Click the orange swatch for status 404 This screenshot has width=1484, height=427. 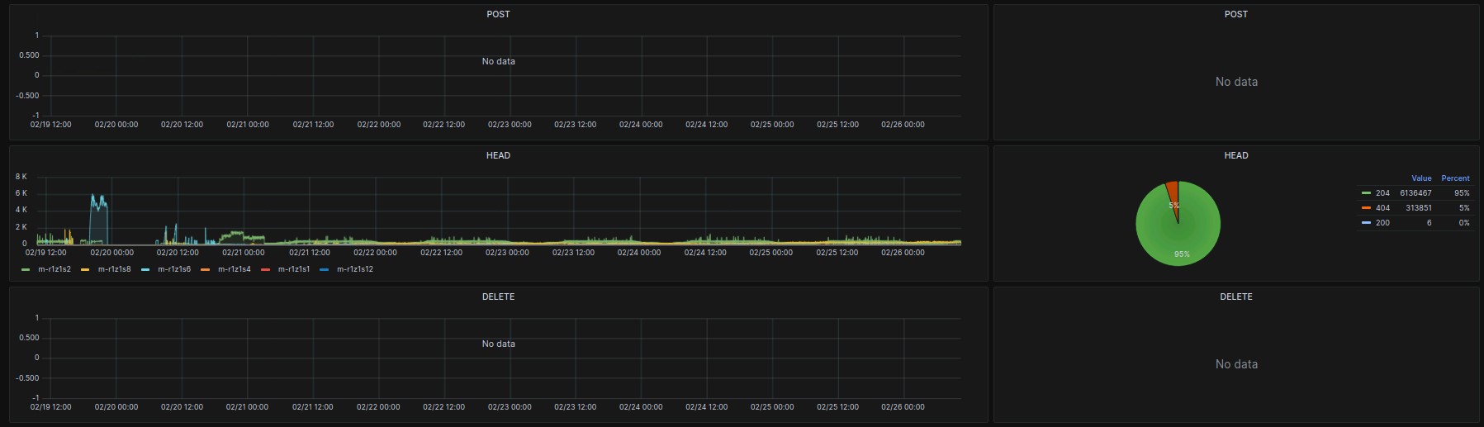pos(1367,208)
